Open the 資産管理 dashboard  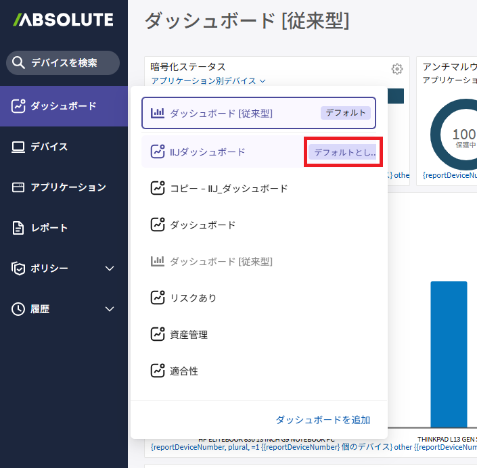[188, 334]
